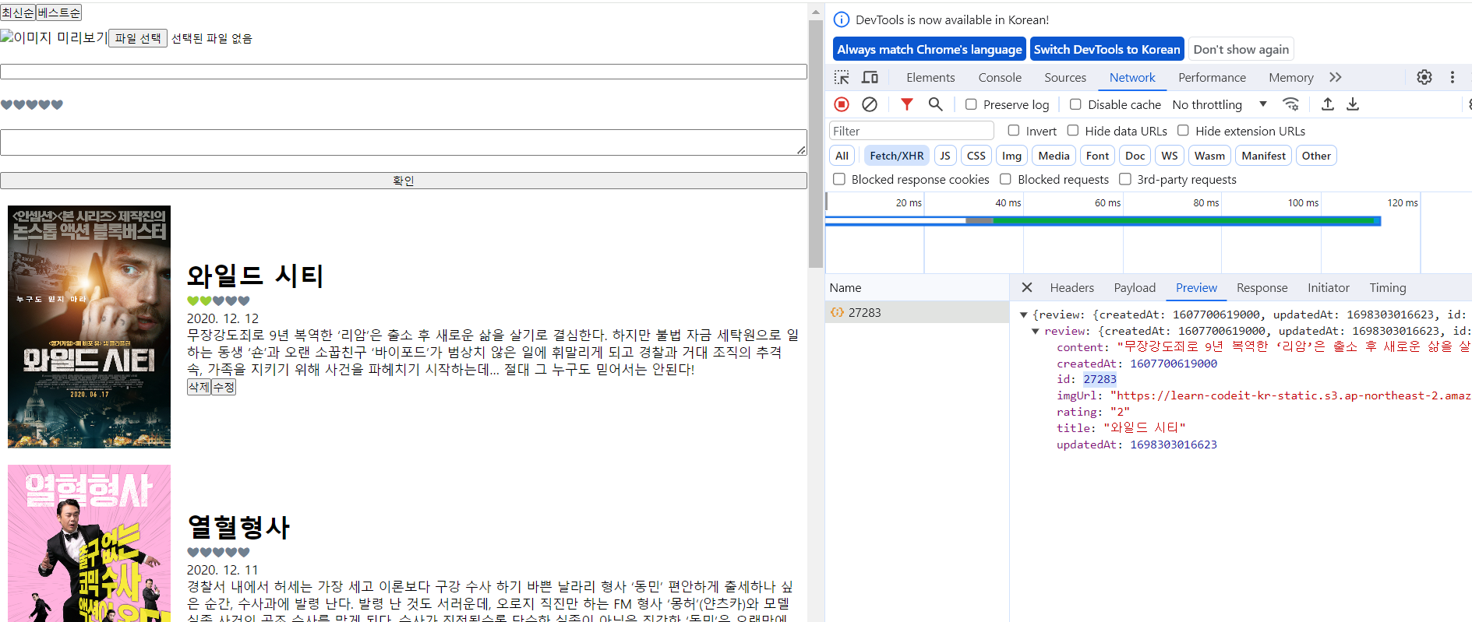Image resolution: width=1472 pixels, height=622 pixels.
Task: Filter requests by Fetch/XHR
Action: pyautogui.click(x=896, y=156)
